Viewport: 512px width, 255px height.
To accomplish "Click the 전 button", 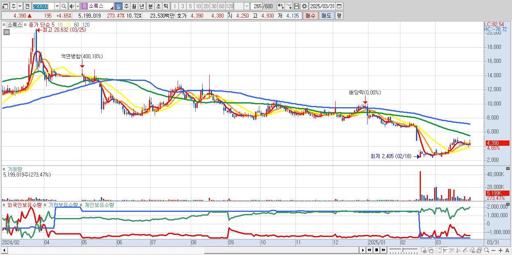I will pyautogui.click(x=27, y=6).
